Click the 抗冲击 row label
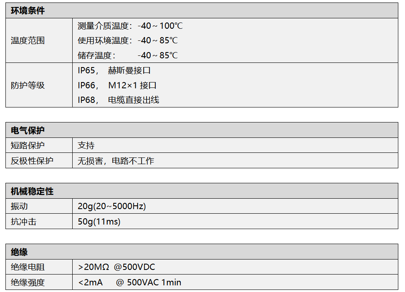Image resolution: width=405 pixels, height=292 pixels. [x=23, y=222]
